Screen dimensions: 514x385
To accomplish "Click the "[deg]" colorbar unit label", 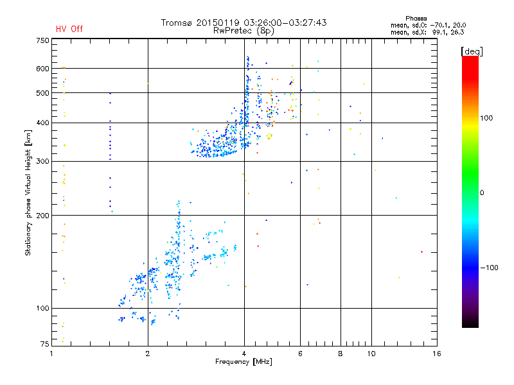I will click(472, 51).
